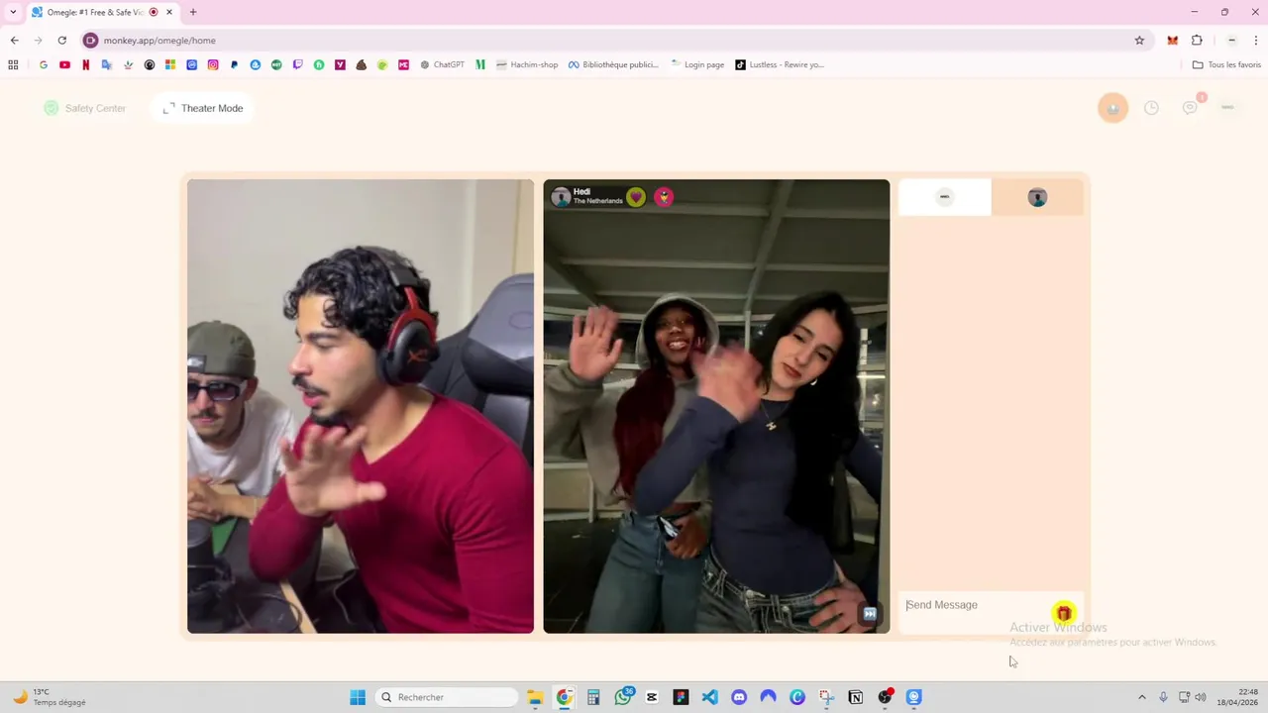Reload the current page
The height and width of the screenshot is (713, 1268).
(61, 41)
